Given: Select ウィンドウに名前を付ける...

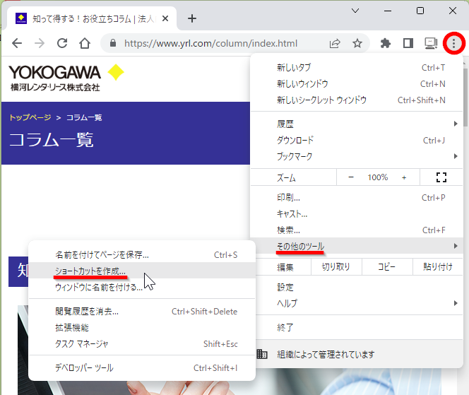Looking at the screenshot, I should (142, 288).
